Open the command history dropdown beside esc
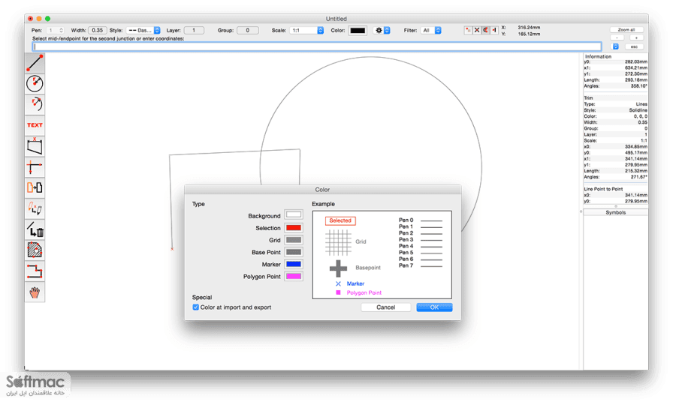This screenshot has width=673, height=405. tap(615, 46)
